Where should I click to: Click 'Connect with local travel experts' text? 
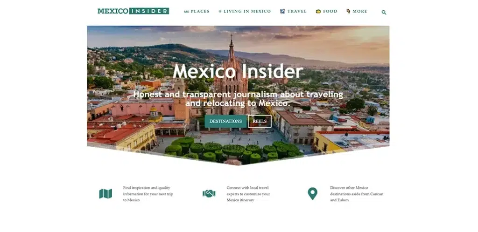[248, 194]
